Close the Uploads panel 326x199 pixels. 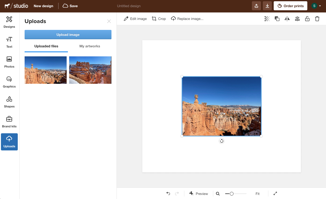tap(109, 21)
